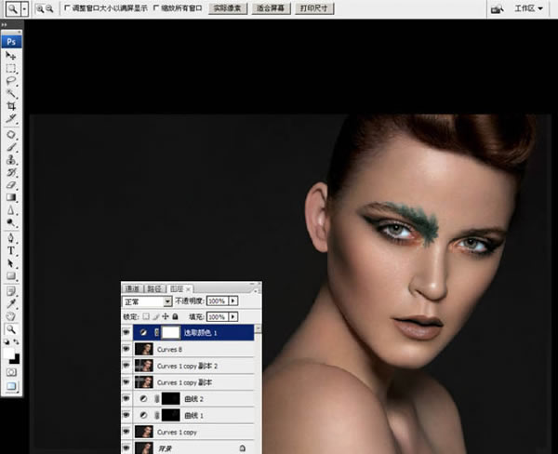Hide the 曲线 2 layer

click(x=126, y=399)
